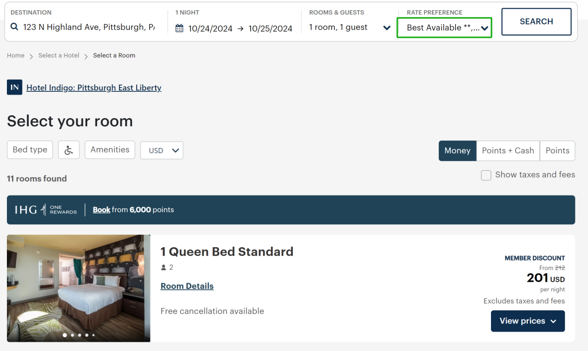Click the check-out date 10/25/2024
This screenshot has height=351, width=588.
(x=270, y=29)
